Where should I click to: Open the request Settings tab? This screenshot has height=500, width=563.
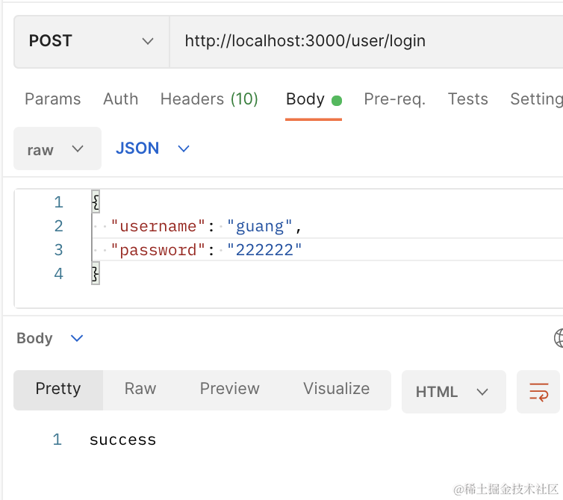point(535,99)
